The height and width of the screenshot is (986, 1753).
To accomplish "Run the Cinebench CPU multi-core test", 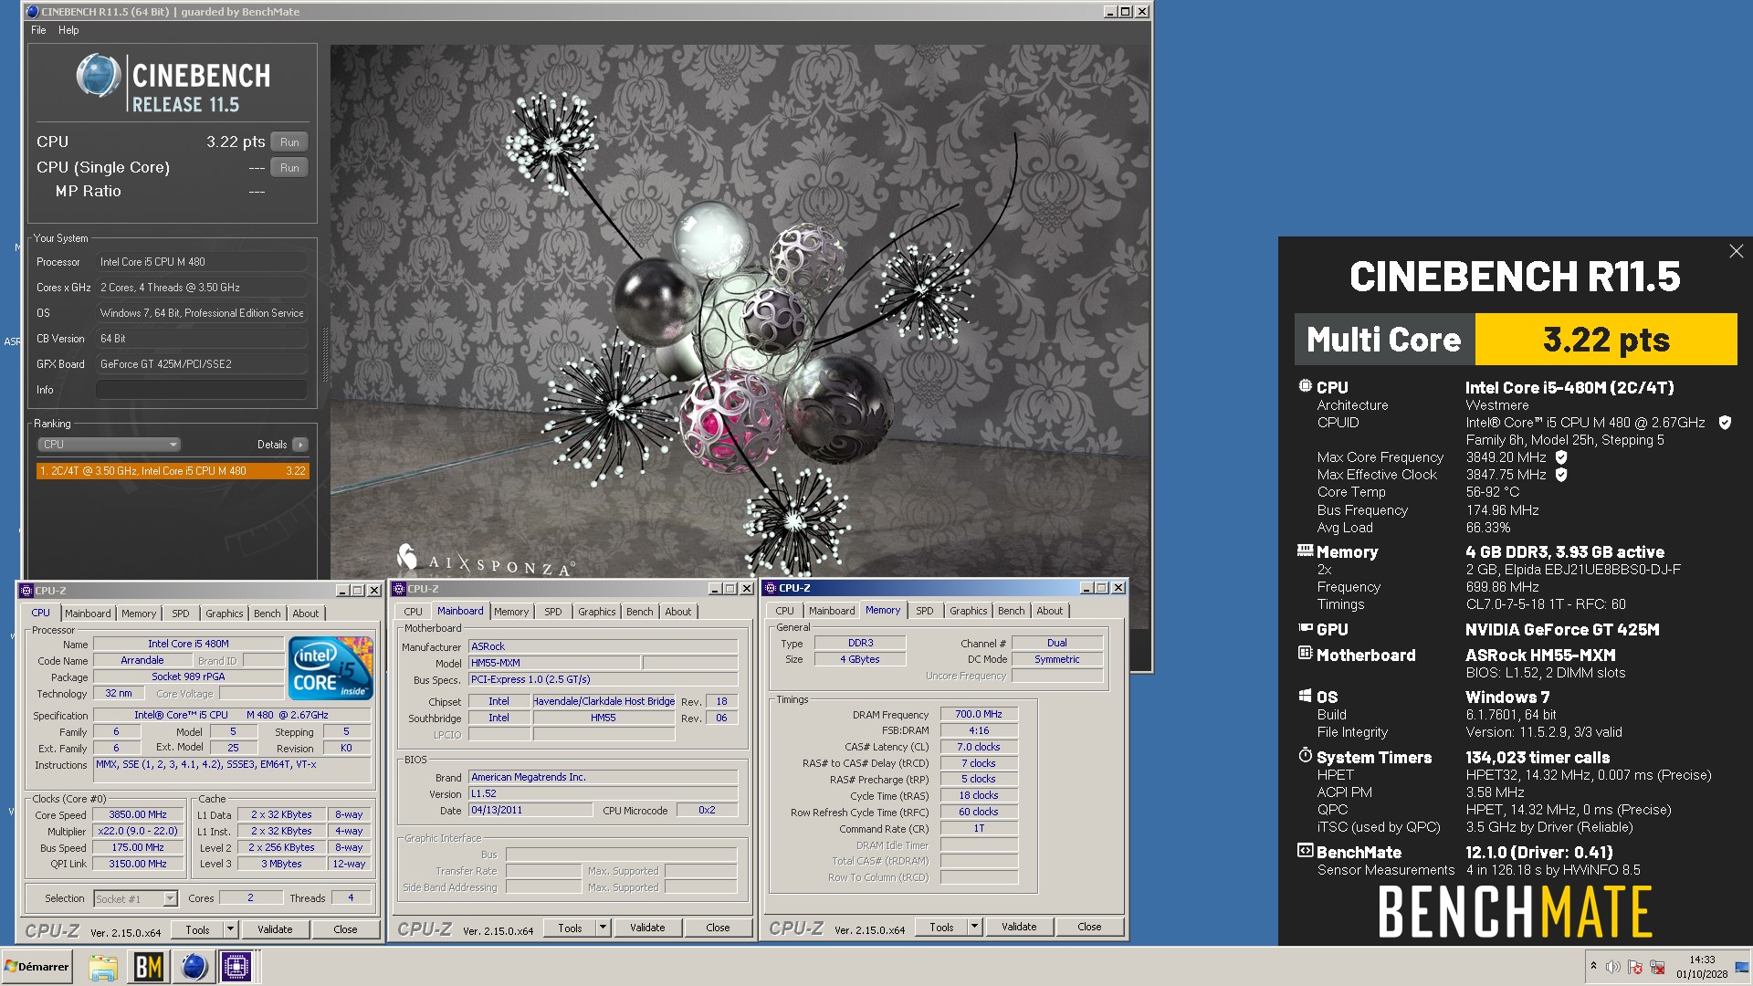I will pos(289,142).
